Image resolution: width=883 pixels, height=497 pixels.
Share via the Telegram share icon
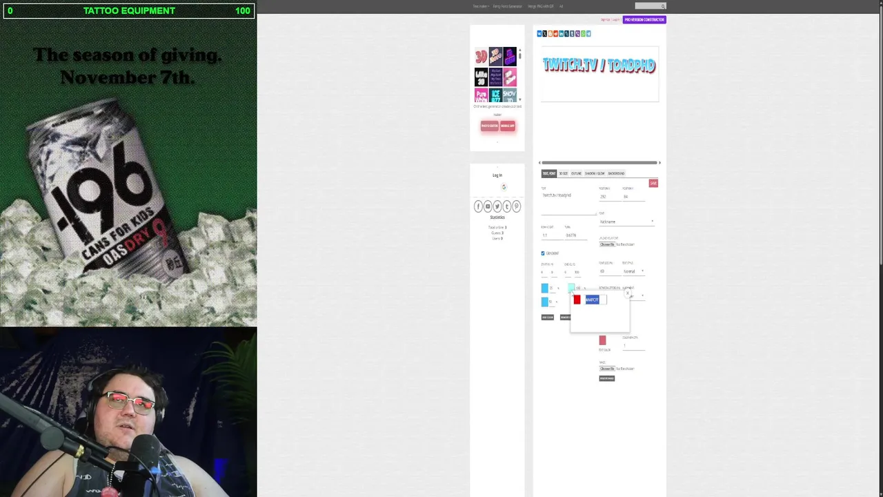[588, 34]
